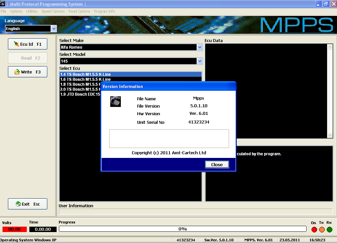Click the Exit Esc button icon

19,204
